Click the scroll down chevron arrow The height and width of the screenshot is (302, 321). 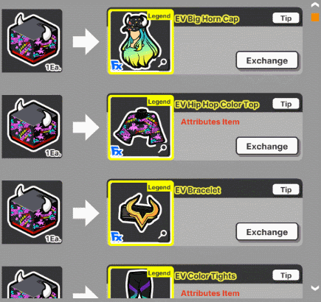pos(315,288)
